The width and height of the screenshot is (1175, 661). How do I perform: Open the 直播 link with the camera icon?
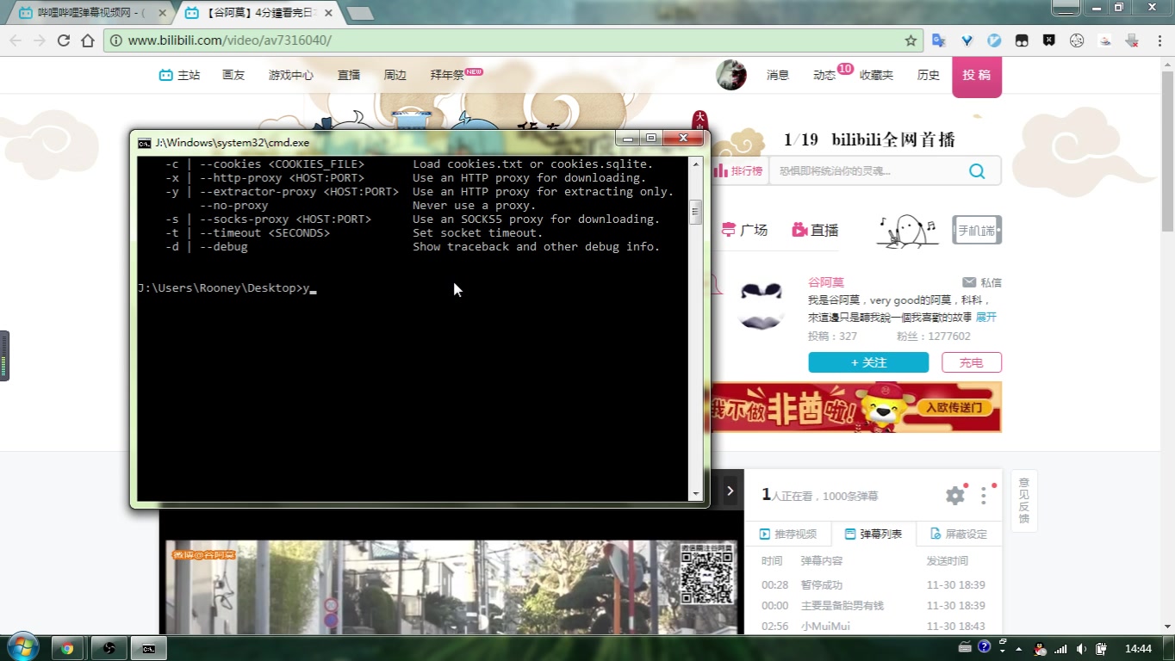(815, 230)
